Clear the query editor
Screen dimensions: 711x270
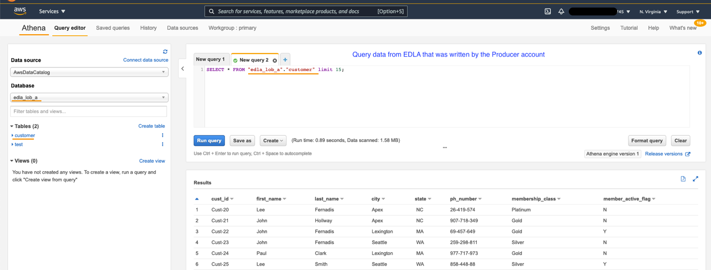click(681, 140)
